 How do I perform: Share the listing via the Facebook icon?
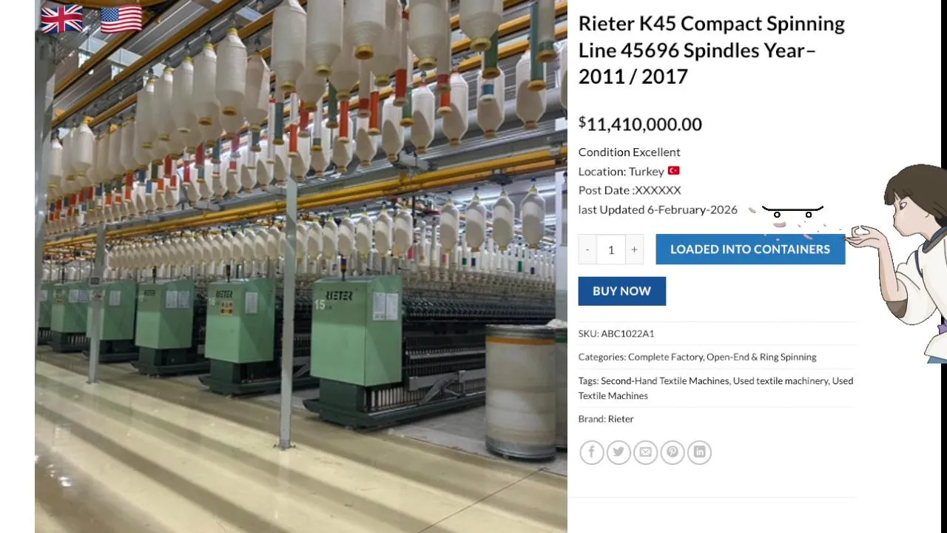click(592, 452)
